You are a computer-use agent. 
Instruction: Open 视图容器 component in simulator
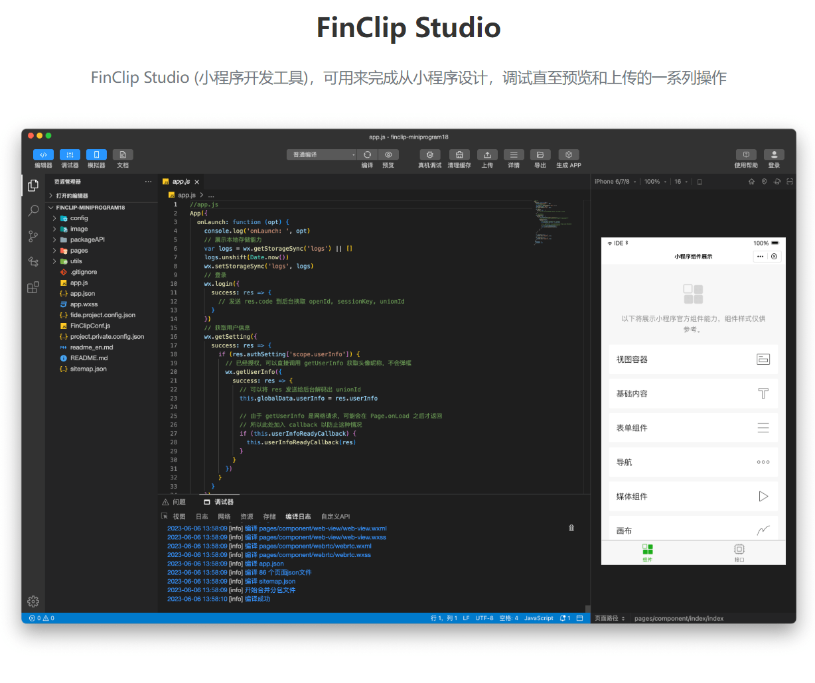pos(693,359)
